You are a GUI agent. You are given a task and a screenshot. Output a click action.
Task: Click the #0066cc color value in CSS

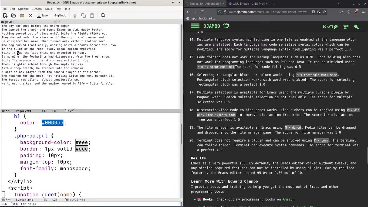pos(52,123)
